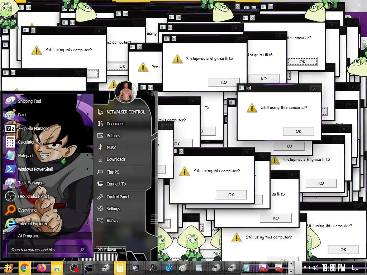Screen dimensions: 367x275
Task: Click OK in the bottom-right corner dialog
Action: (x=343, y=250)
